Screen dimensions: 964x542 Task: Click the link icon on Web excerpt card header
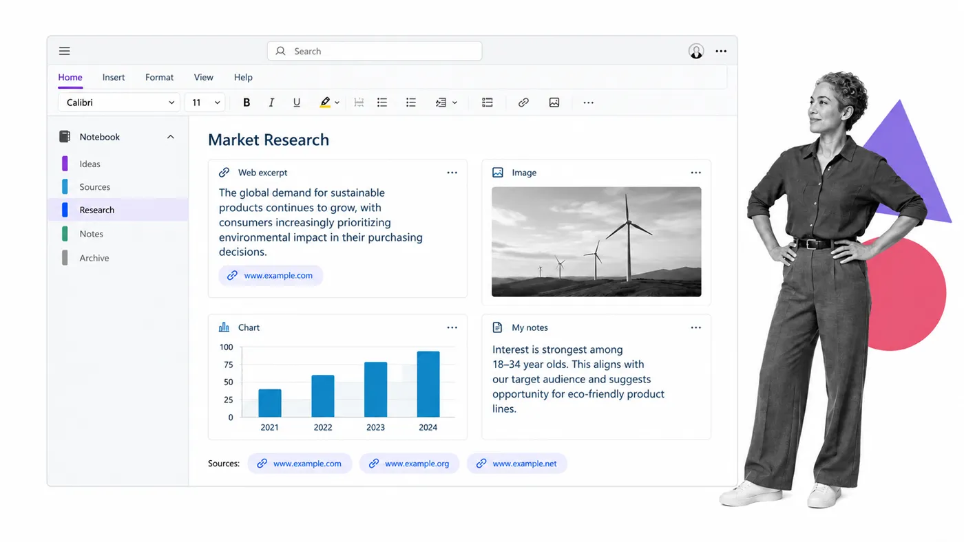(x=224, y=173)
